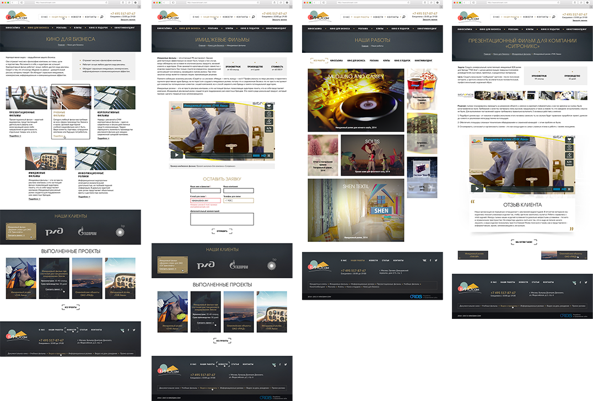Click the heart icon on the Ситроникс page video
The height and width of the screenshot is (401, 593).
click(x=569, y=140)
